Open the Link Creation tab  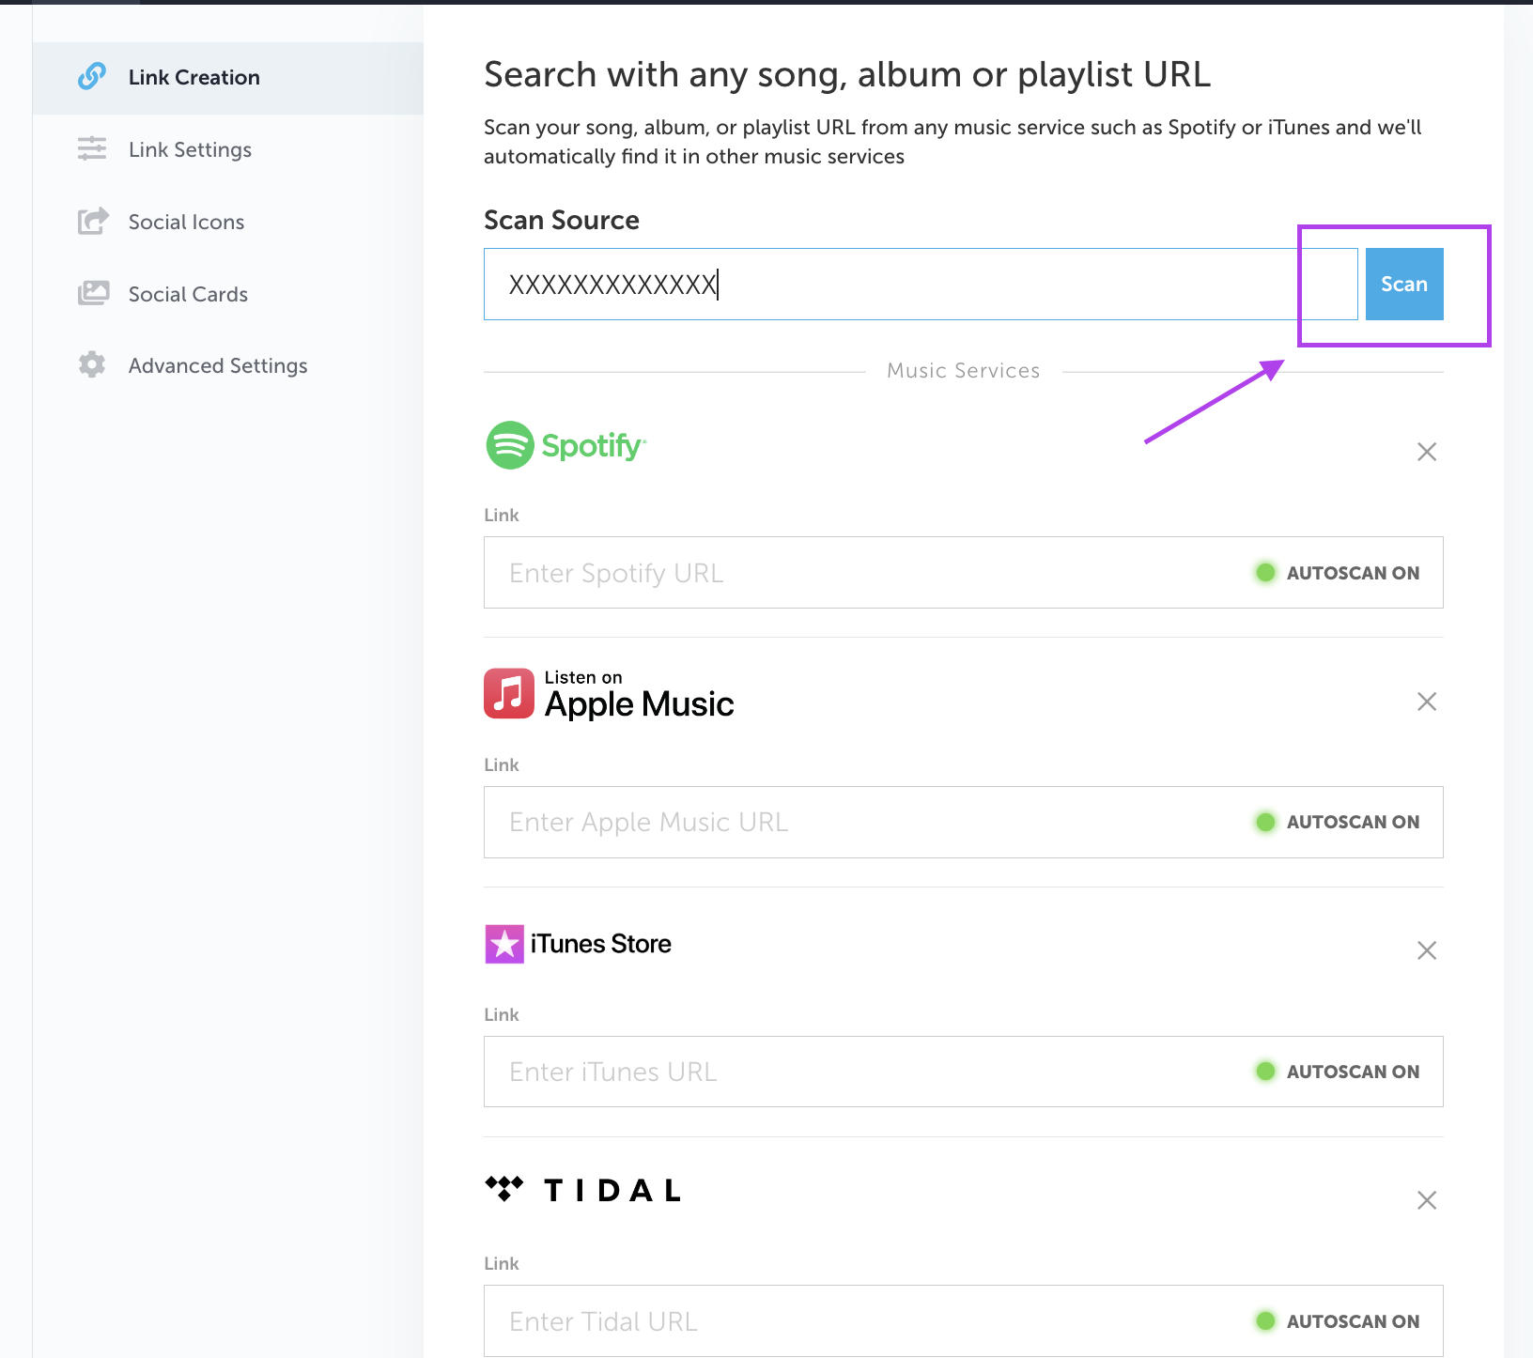(228, 78)
